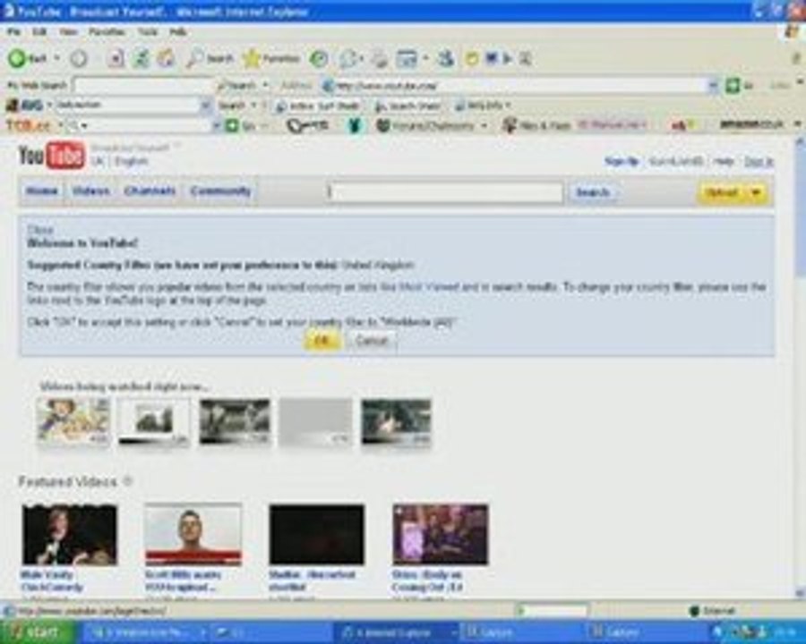Click Close link in welcome box

39,229
